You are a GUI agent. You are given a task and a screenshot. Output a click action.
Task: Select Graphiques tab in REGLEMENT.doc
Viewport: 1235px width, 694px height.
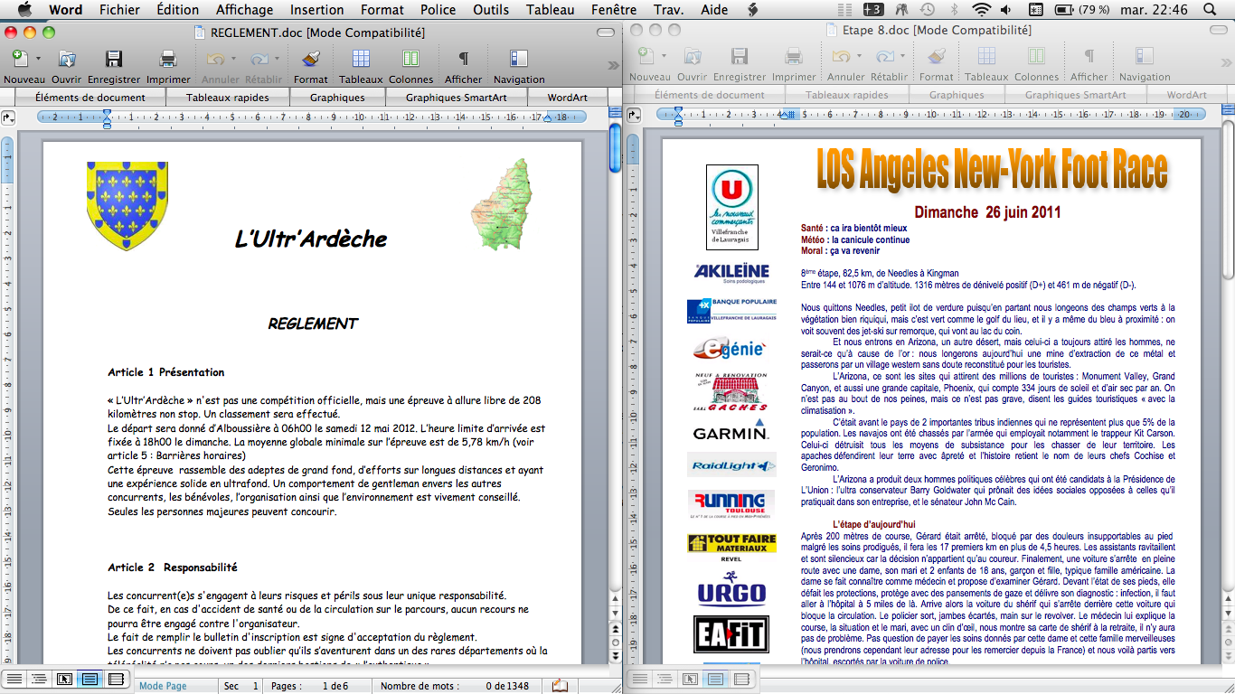[x=337, y=97]
